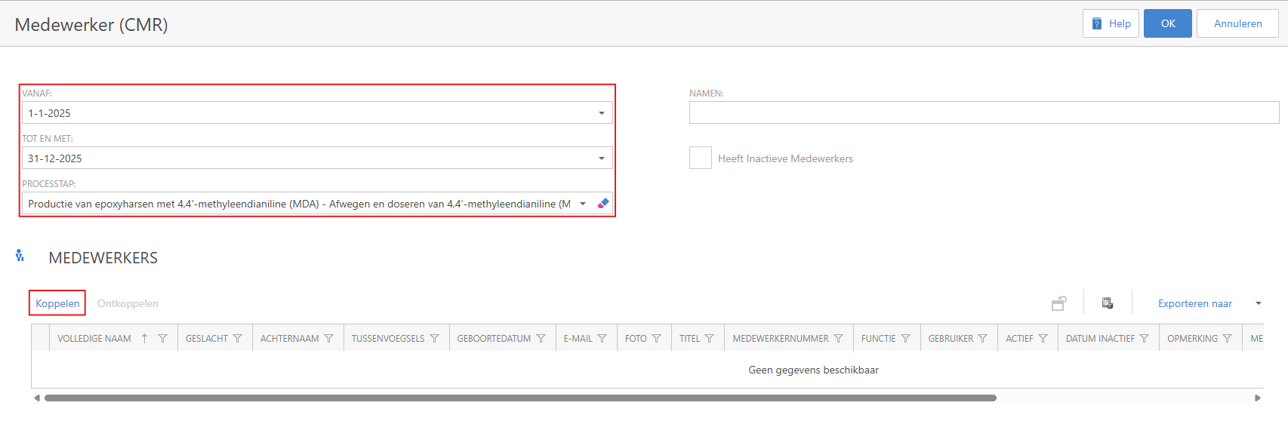Click the copy icon next to Exporteren naar
Screen dimensions: 1288x424
coord(1108,303)
